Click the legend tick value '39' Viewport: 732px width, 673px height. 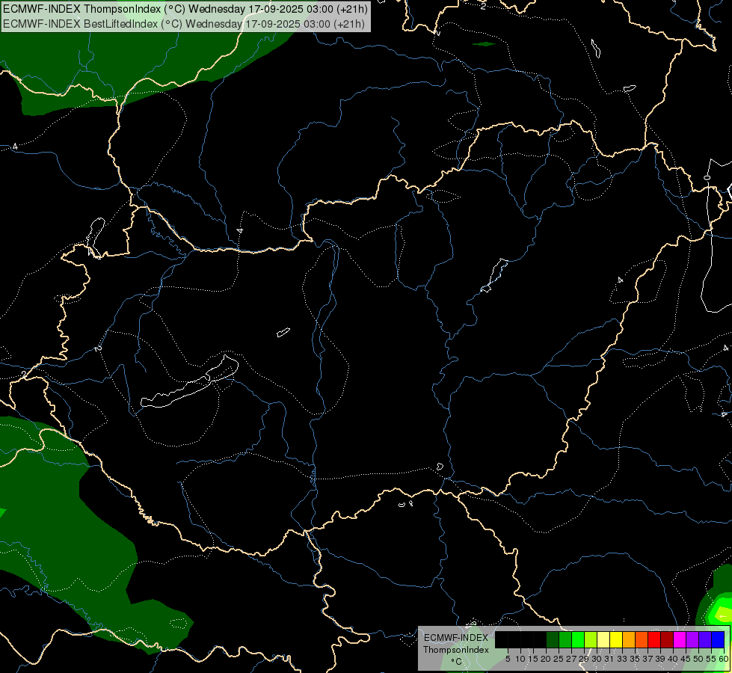660,659
